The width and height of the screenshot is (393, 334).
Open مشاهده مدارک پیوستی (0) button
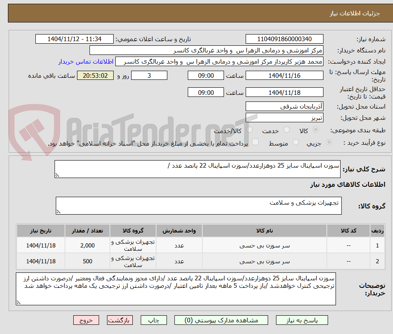click(x=221, y=320)
